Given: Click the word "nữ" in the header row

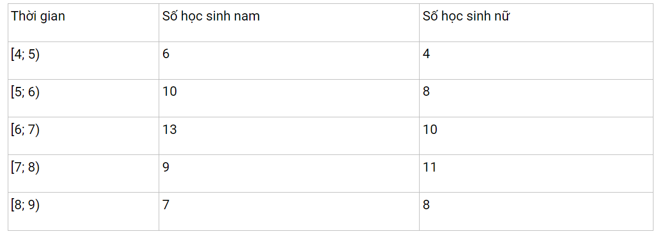Looking at the screenshot, I should pyautogui.click(x=501, y=17).
